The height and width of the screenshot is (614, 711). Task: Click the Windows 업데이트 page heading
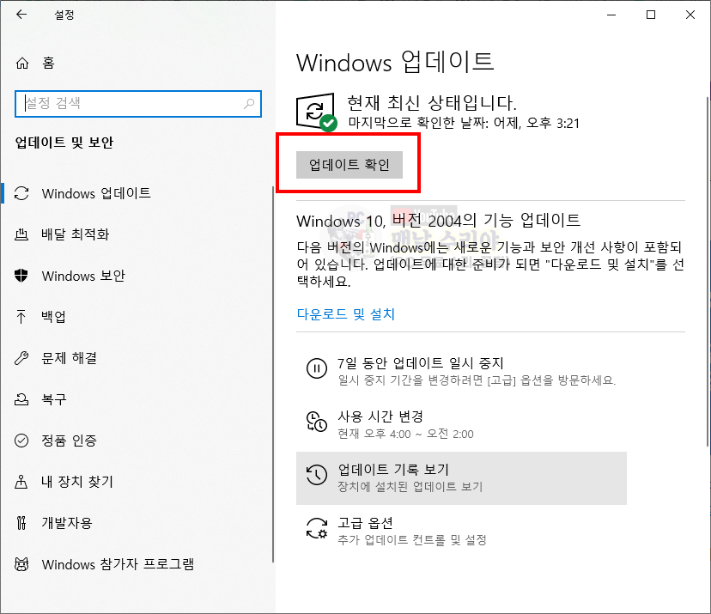tap(395, 62)
